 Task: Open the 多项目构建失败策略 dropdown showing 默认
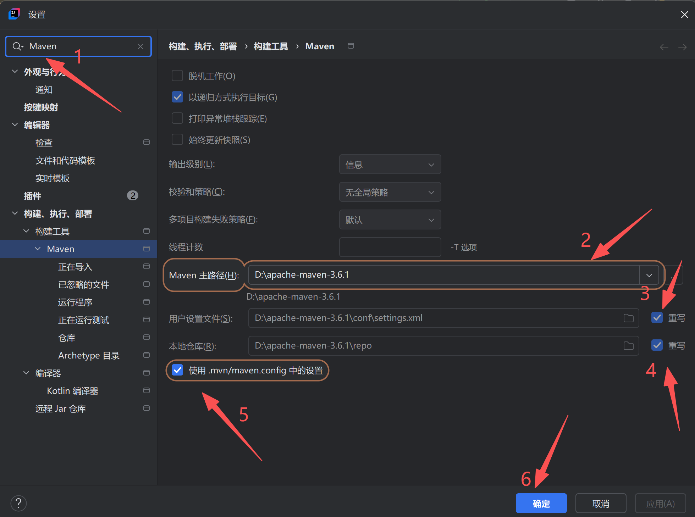coord(390,220)
